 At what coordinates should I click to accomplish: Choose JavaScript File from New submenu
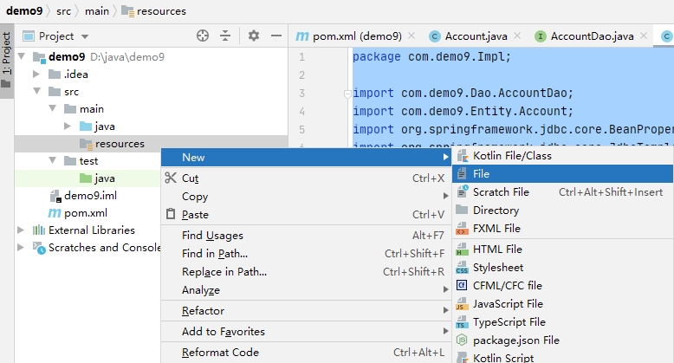tap(508, 304)
